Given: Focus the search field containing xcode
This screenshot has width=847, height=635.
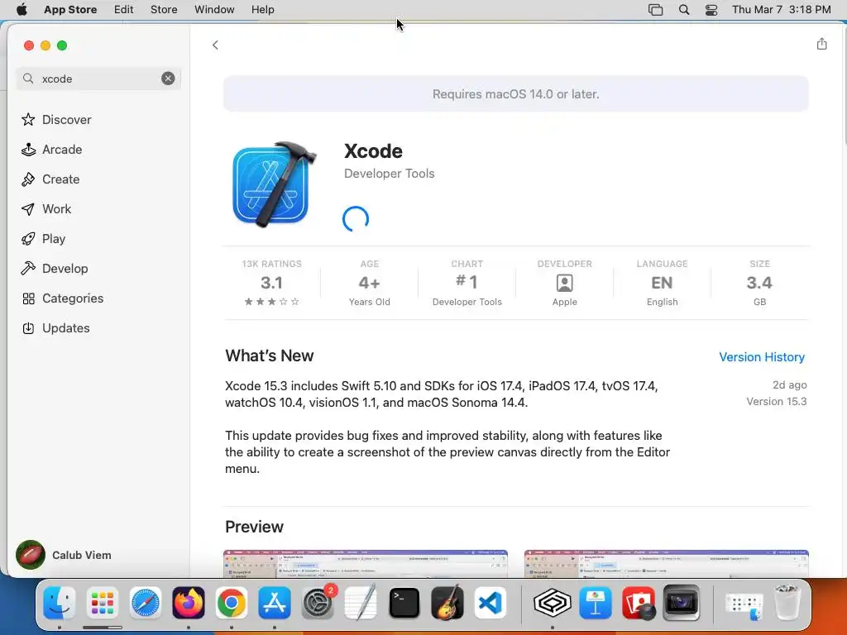Looking at the screenshot, I should [98, 79].
